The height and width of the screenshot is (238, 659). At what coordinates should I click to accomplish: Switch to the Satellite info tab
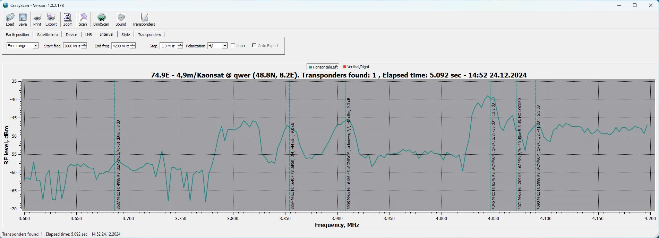click(47, 35)
